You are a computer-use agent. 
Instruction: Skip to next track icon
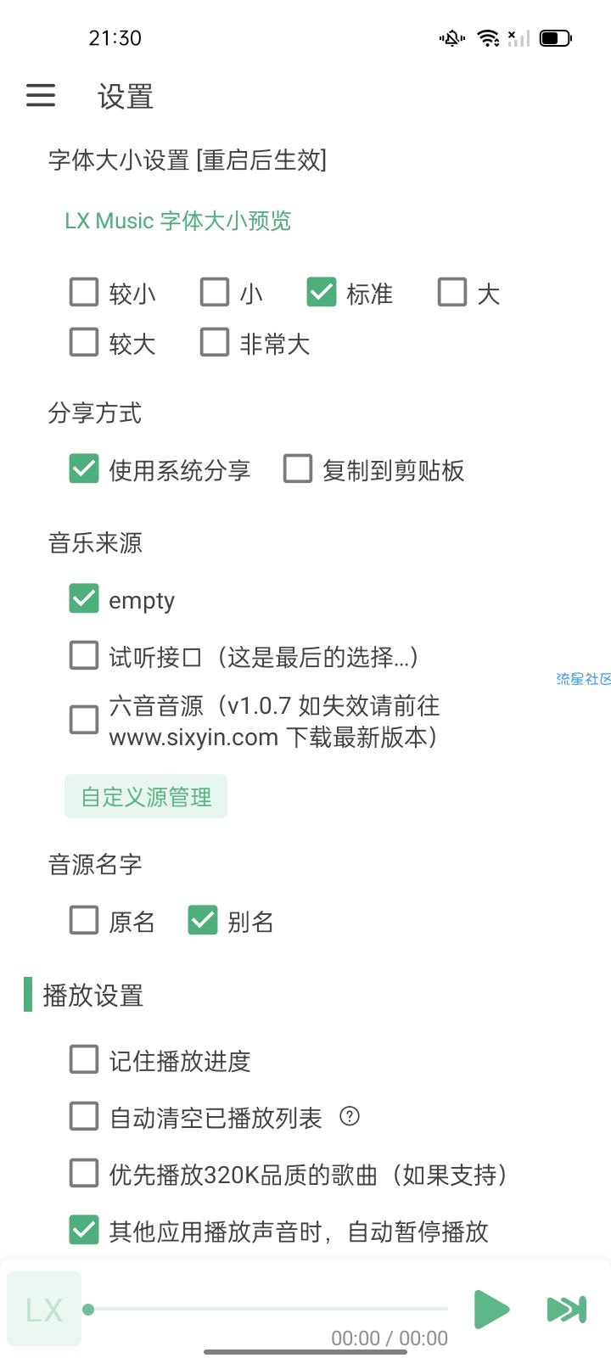567,1309
